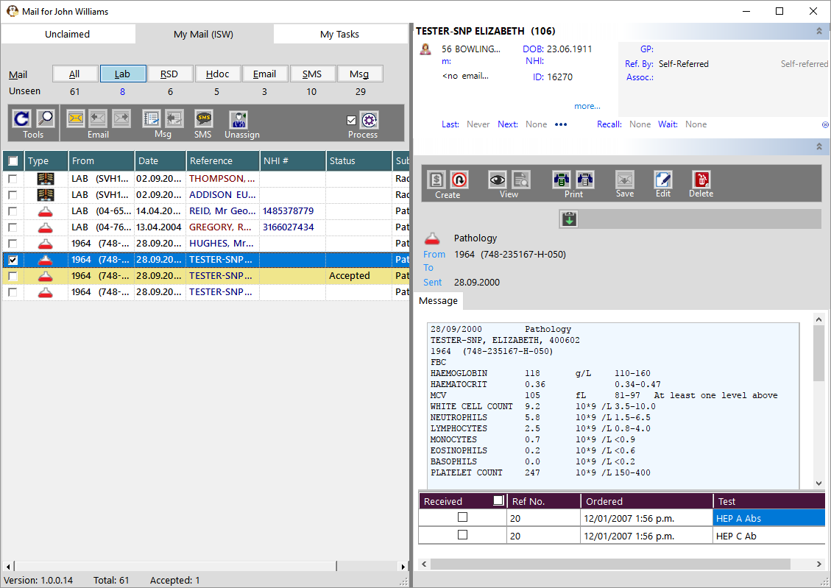
Task: Collapse the mail item panel chevron
Action: tap(819, 146)
